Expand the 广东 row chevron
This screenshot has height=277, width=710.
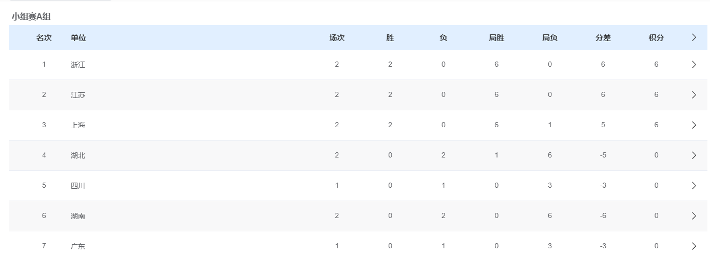[694, 246]
